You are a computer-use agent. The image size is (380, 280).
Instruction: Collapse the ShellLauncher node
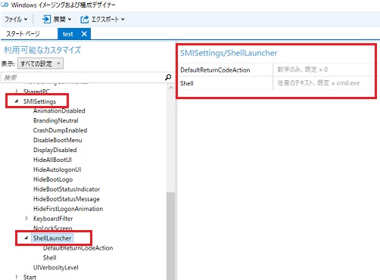click(x=26, y=238)
